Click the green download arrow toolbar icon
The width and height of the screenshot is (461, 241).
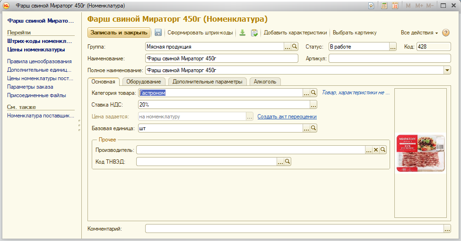[x=242, y=33]
